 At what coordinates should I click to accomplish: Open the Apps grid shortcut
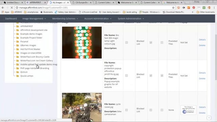pyautogui.click(x=5, y=12)
